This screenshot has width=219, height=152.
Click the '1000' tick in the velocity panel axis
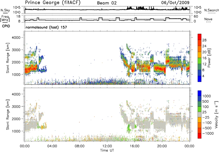click(16, 131)
